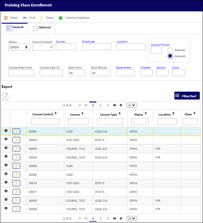Click the Course Date To field
This screenshot has height=223, width=203.
pos(51,73)
